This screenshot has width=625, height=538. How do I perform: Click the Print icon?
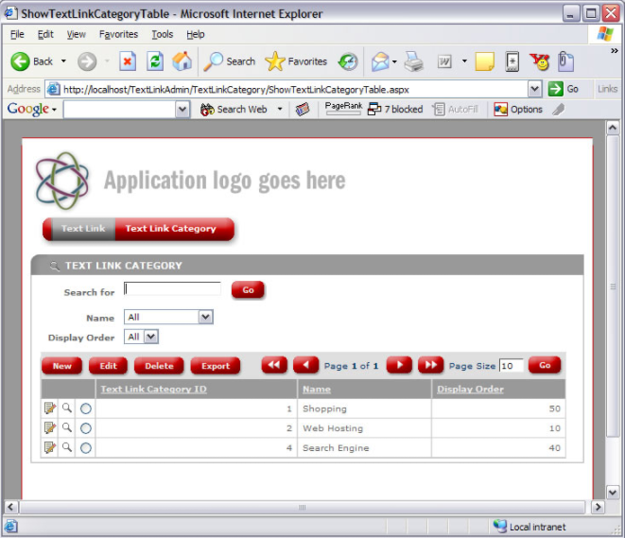[x=414, y=61]
